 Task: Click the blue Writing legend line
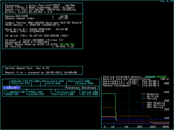(144, 96)
